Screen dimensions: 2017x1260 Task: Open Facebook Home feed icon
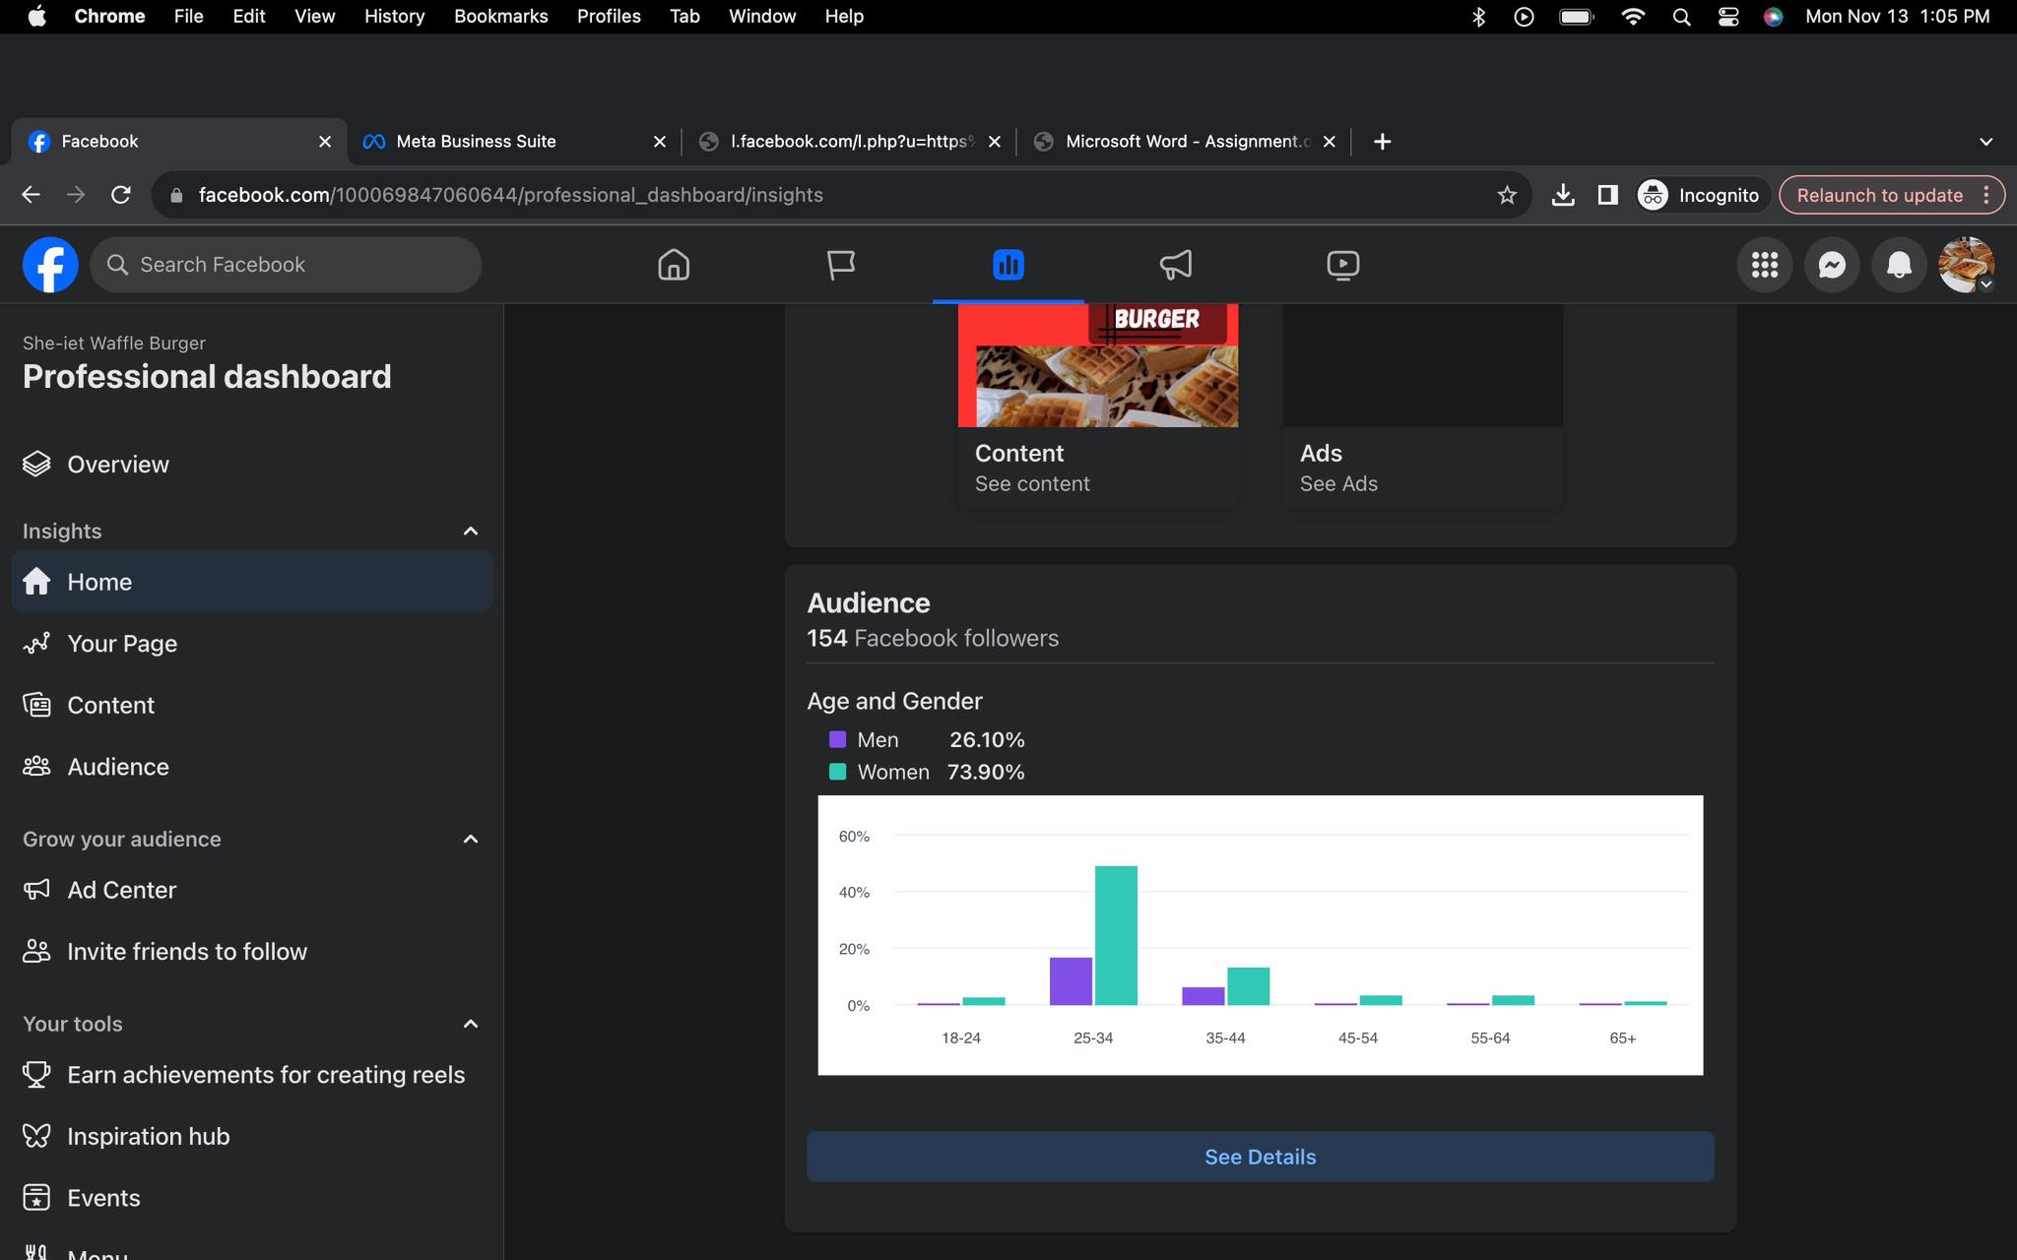(674, 265)
